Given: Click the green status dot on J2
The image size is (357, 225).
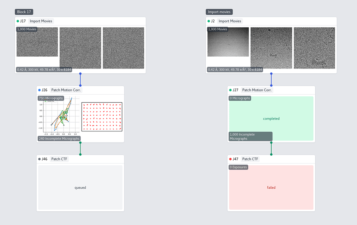Looking at the screenshot, I should tap(209, 21).
